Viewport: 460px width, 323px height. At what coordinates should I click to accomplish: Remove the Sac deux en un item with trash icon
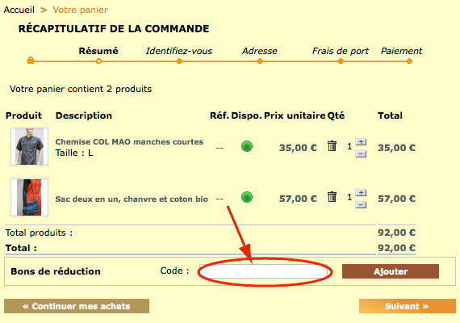(x=332, y=197)
